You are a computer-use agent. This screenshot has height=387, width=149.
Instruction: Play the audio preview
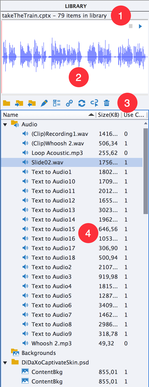tap(140, 26)
